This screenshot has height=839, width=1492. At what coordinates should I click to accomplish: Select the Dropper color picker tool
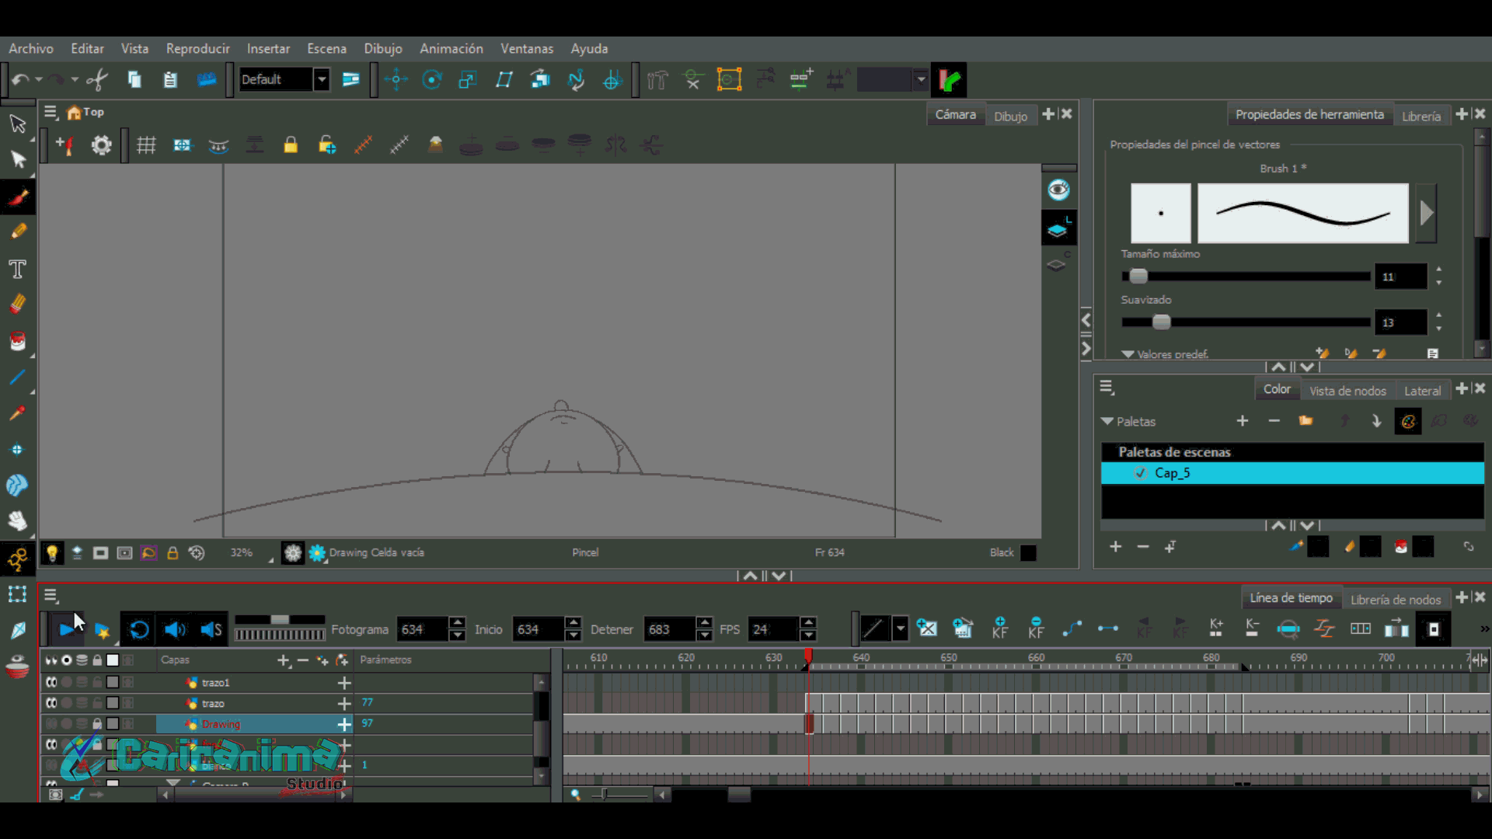click(x=18, y=413)
